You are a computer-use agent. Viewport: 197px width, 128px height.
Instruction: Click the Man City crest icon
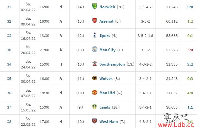point(95,49)
